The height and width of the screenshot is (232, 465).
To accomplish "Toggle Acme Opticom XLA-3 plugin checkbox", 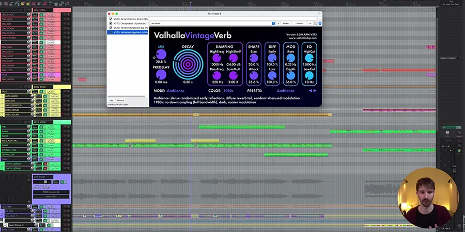I will [x=111, y=19].
